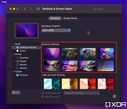Open the Dark (Still) dropdown
Screen dimensions: 127x109
click(56, 30)
